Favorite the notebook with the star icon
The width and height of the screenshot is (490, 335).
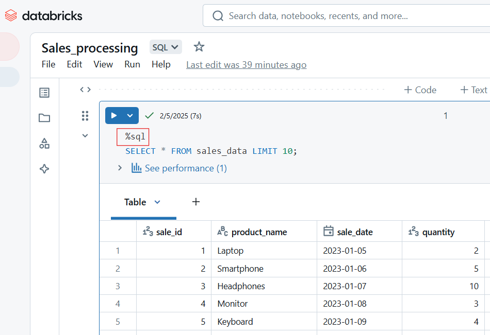click(x=199, y=47)
